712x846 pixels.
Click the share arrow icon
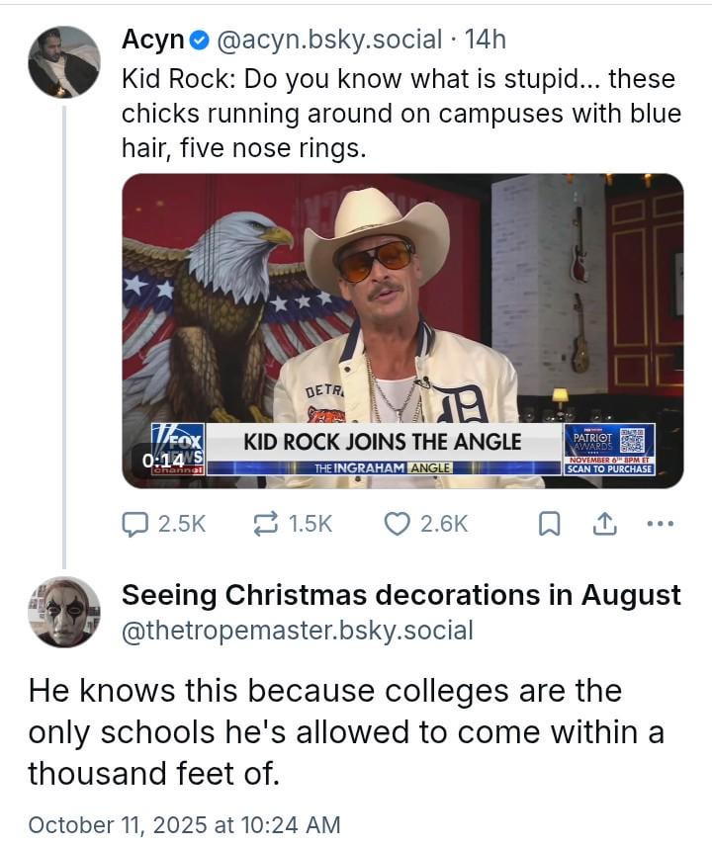click(603, 525)
